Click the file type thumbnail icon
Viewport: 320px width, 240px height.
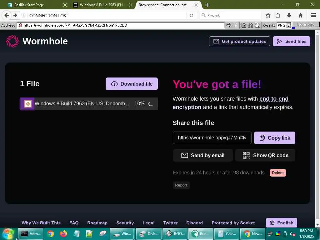point(28,104)
